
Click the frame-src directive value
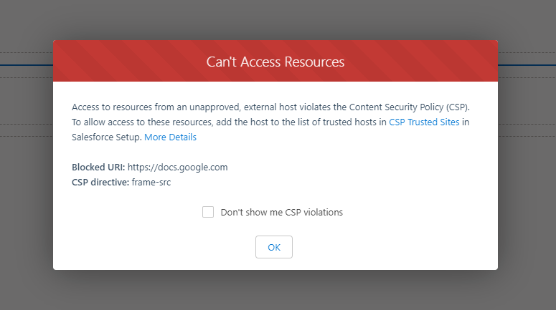tap(151, 183)
